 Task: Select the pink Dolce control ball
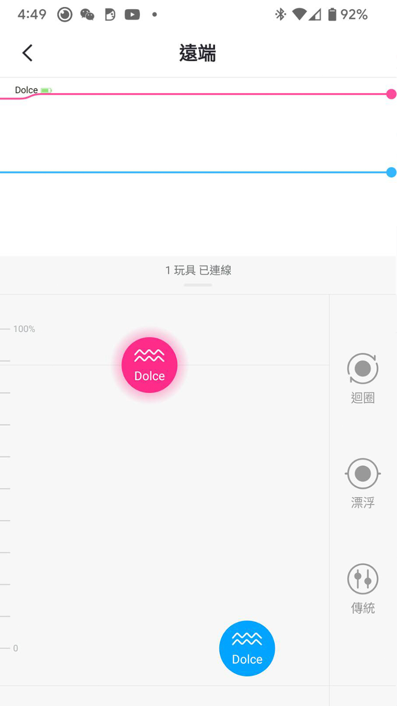tap(149, 365)
